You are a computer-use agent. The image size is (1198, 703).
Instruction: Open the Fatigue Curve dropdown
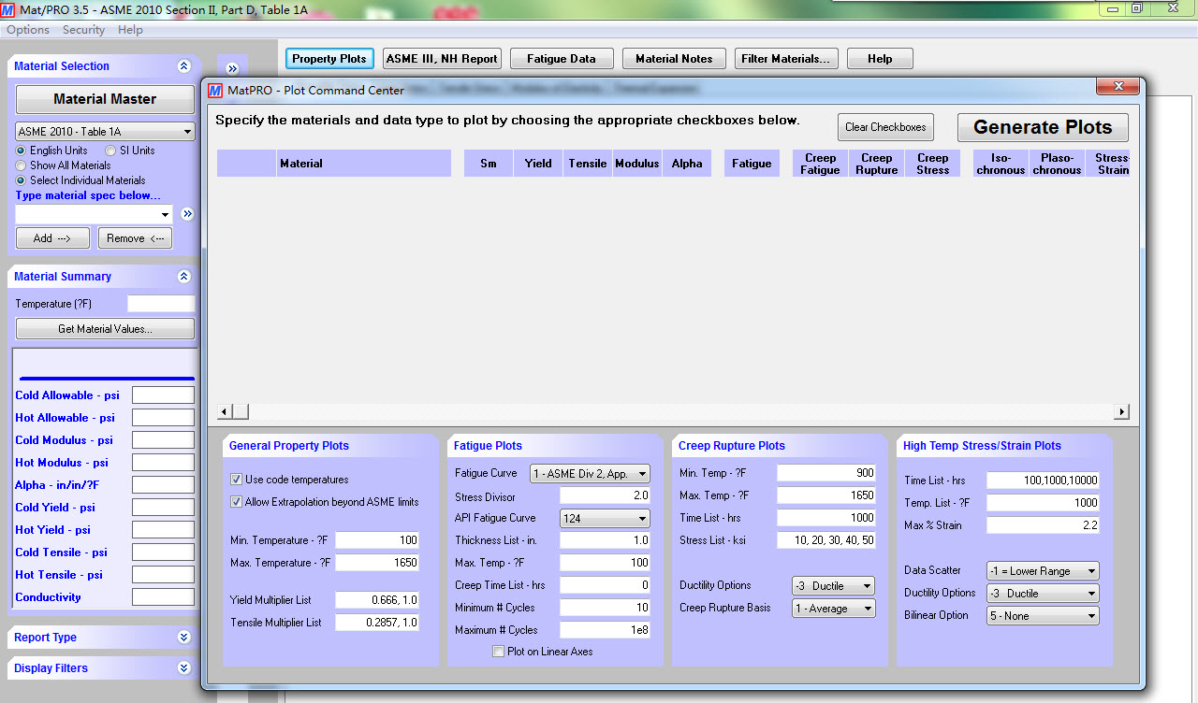click(590, 474)
